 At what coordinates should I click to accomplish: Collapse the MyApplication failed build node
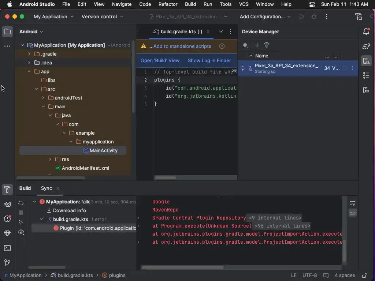tap(34, 202)
